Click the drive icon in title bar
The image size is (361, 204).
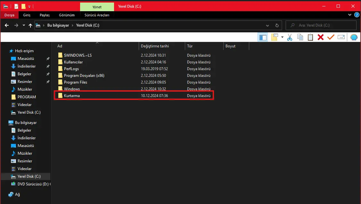[x=5, y=6]
